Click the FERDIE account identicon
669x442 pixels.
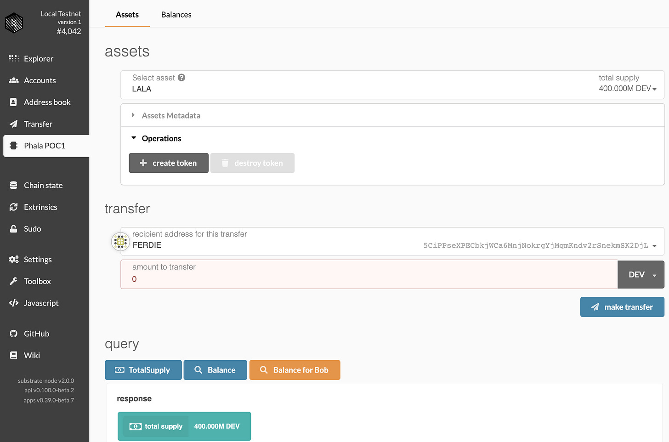(120, 241)
